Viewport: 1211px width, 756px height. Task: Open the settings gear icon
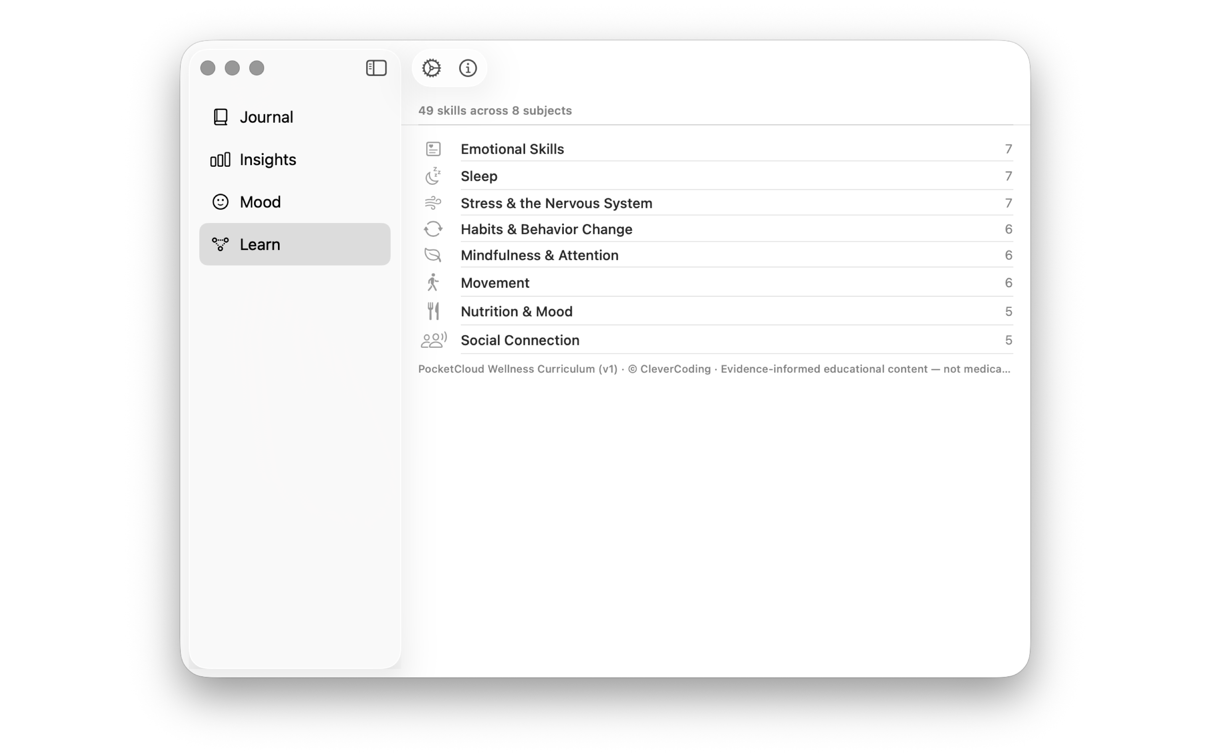(x=431, y=68)
